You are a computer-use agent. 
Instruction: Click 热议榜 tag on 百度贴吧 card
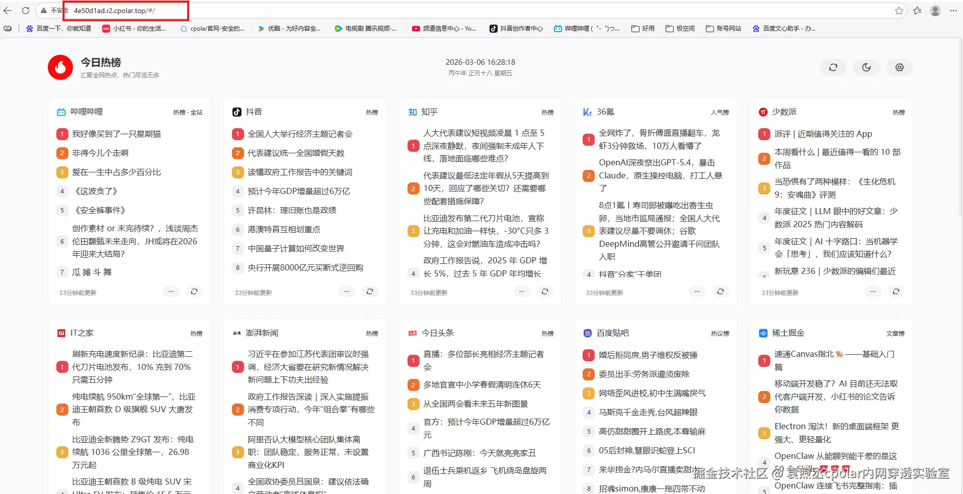(x=720, y=334)
